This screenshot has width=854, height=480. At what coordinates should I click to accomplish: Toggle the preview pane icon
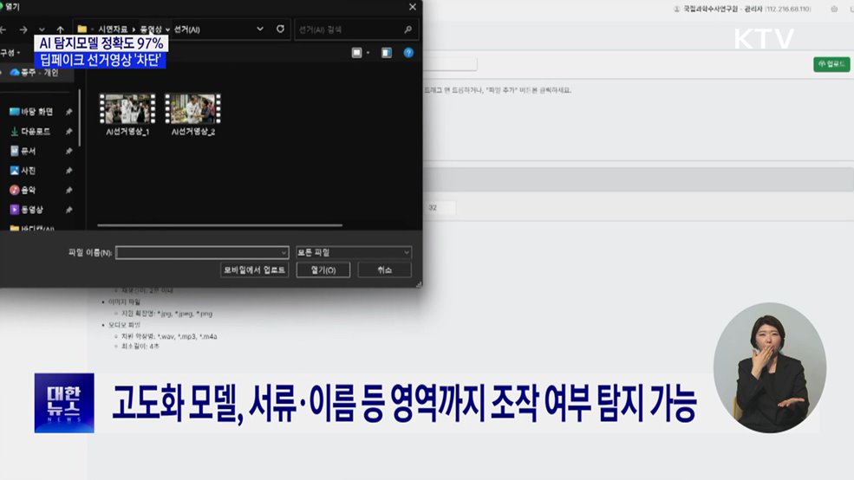pyautogui.click(x=386, y=53)
